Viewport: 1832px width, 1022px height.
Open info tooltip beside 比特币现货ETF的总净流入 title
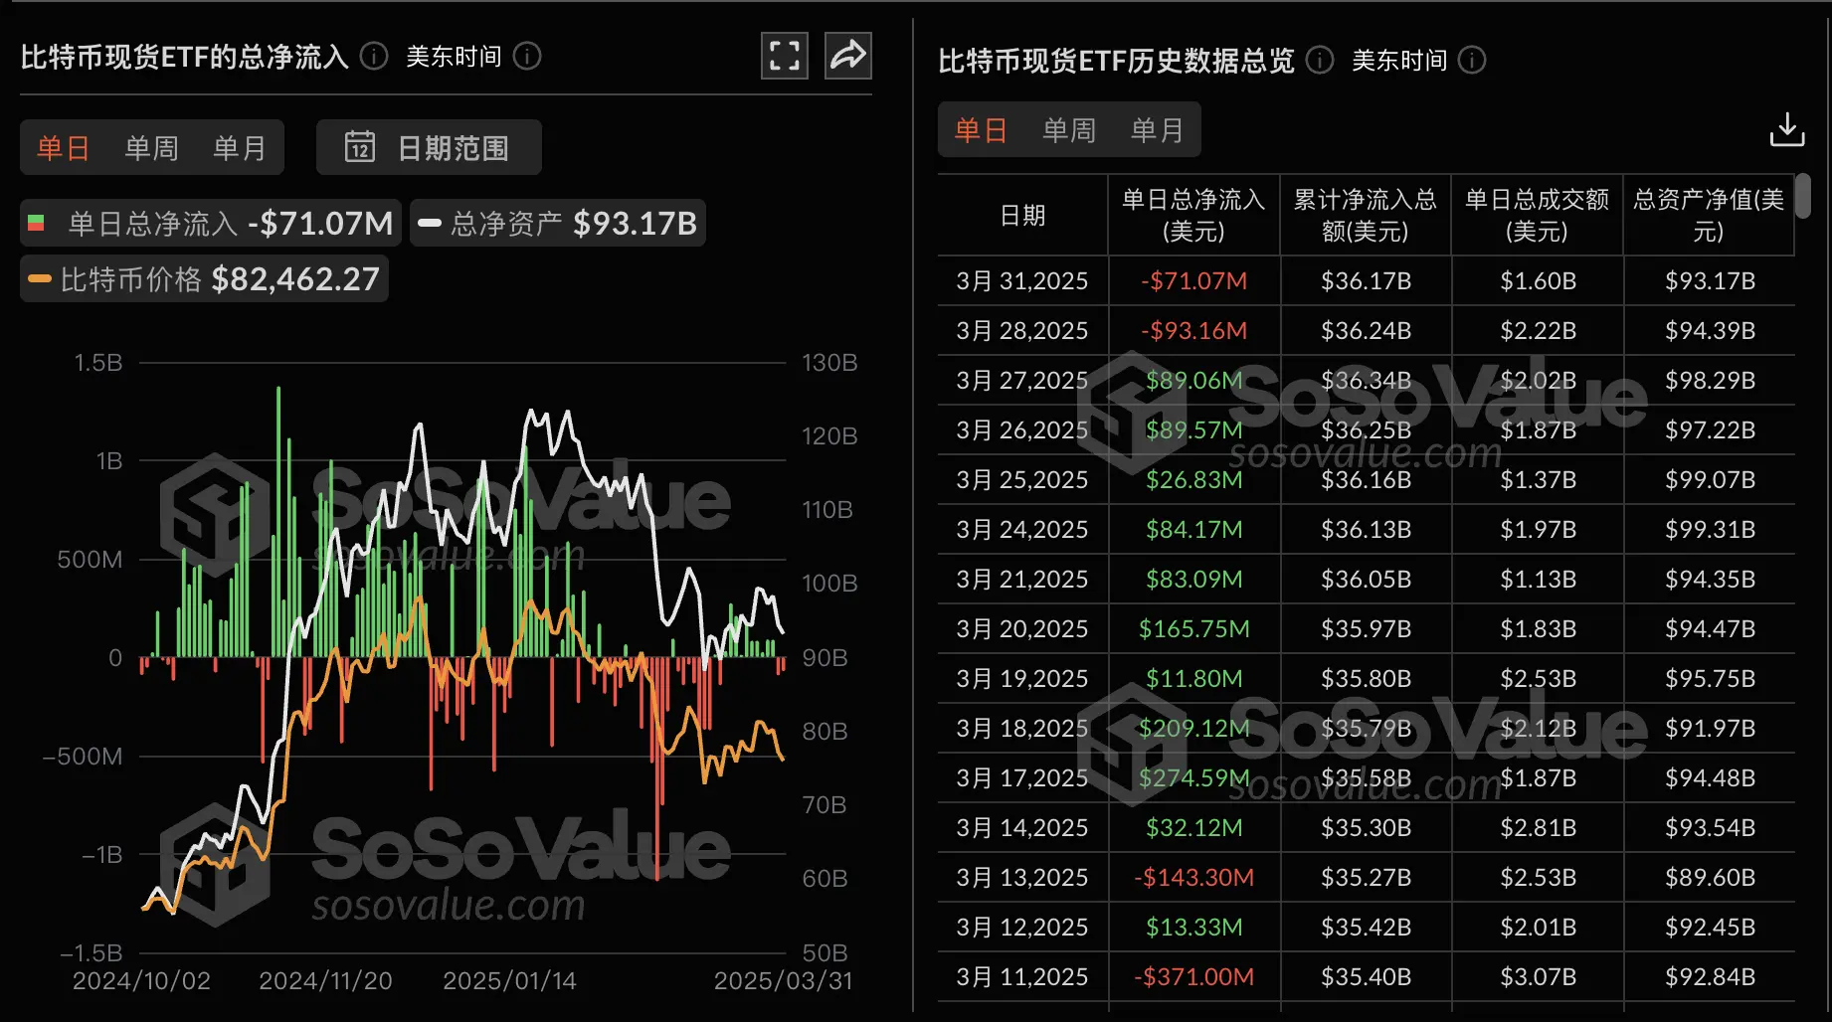coord(373,57)
